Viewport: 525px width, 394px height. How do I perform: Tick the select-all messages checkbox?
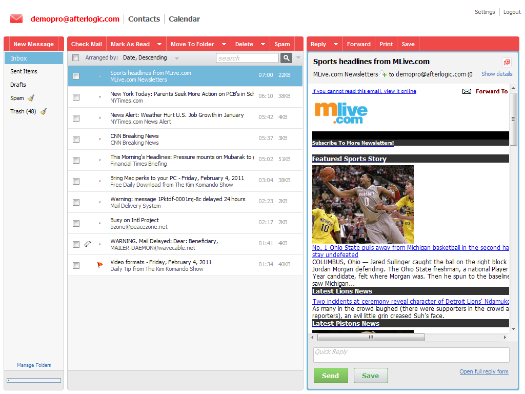(76, 58)
